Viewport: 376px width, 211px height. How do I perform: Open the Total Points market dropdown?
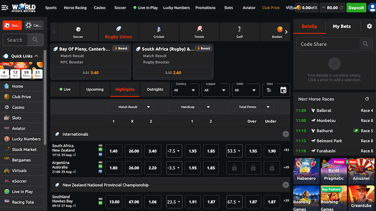[251, 107]
